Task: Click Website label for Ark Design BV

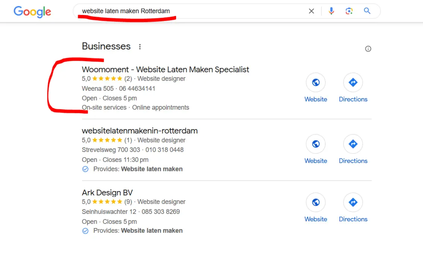Action: pos(316,219)
